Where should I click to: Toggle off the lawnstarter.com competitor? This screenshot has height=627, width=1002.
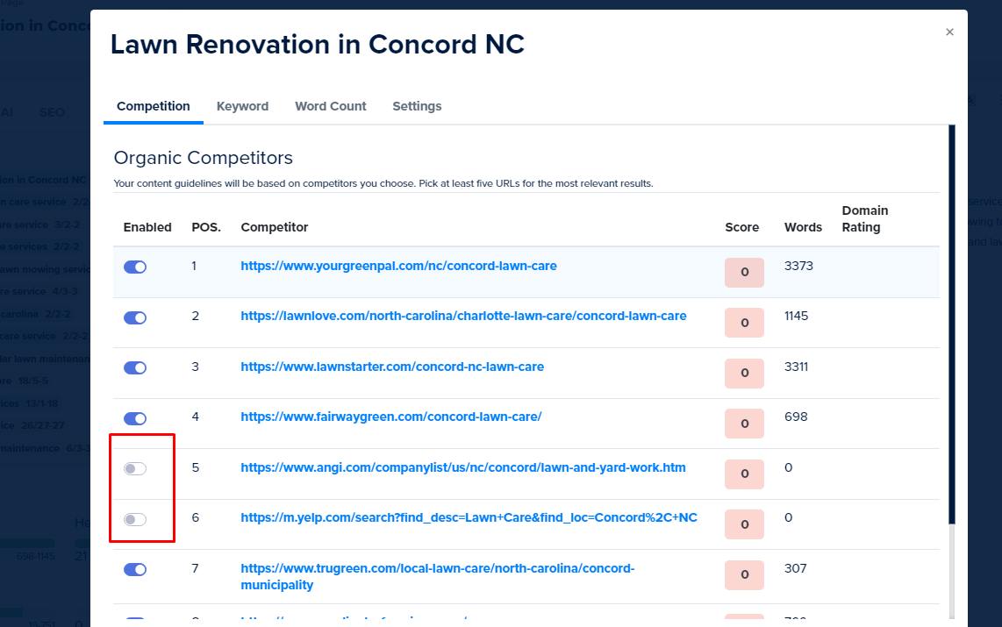tap(135, 368)
